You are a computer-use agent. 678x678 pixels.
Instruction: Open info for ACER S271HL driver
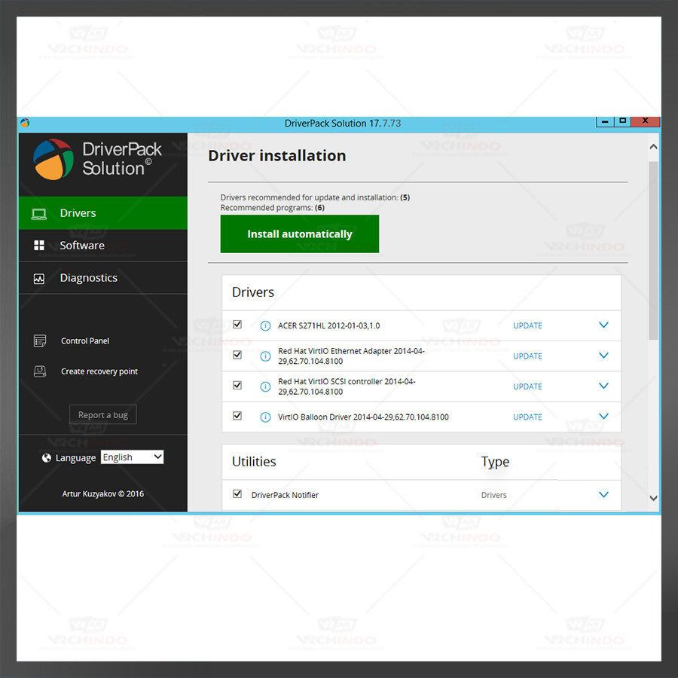pyautogui.click(x=265, y=325)
